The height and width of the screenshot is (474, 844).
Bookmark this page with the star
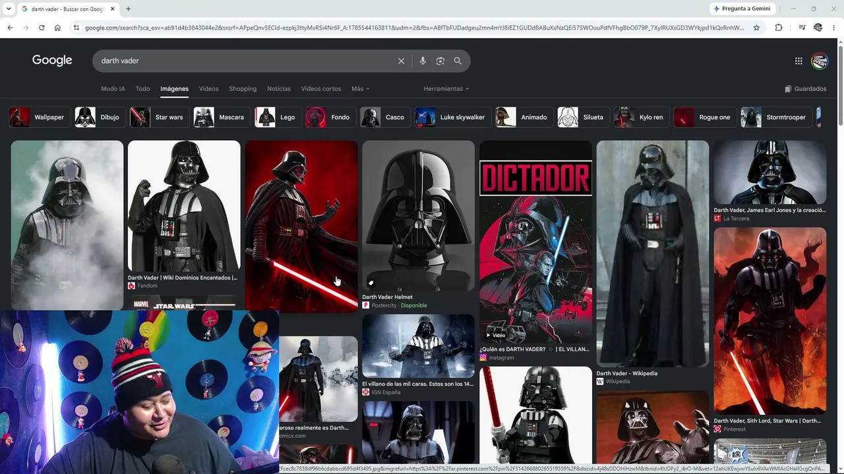pyautogui.click(x=756, y=28)
